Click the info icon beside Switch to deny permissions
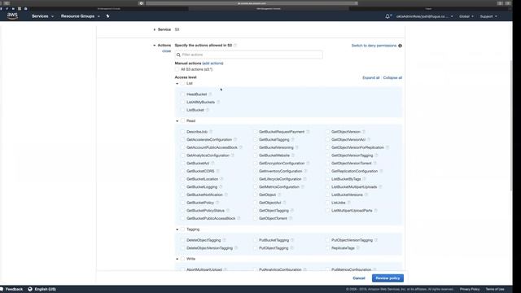 [400, 46]
